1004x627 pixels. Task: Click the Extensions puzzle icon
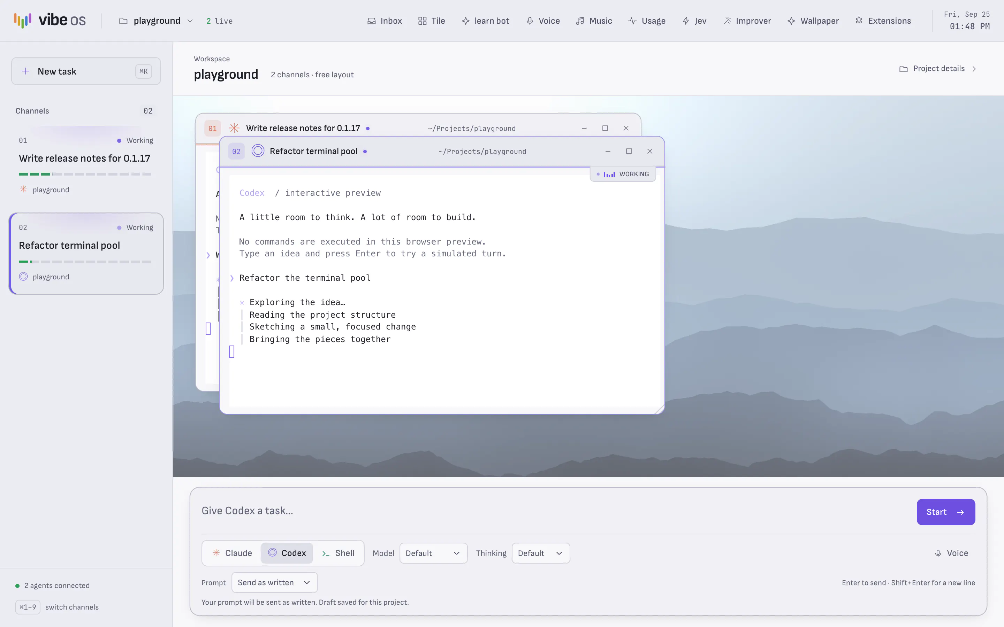[859, 21]
